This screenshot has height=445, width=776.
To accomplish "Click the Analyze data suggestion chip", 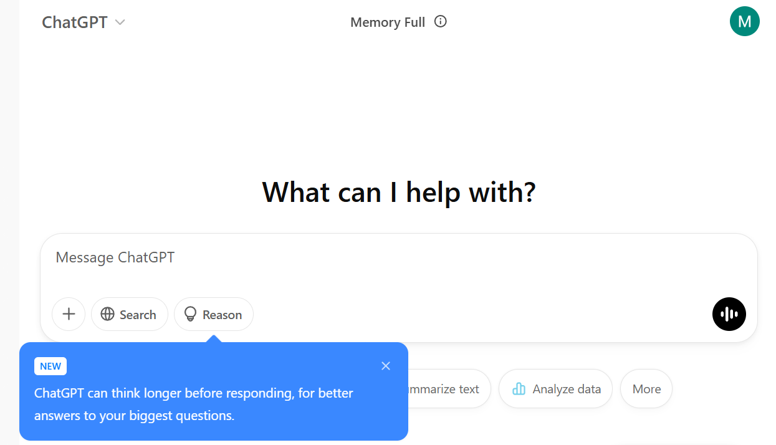I will (555, 388).
